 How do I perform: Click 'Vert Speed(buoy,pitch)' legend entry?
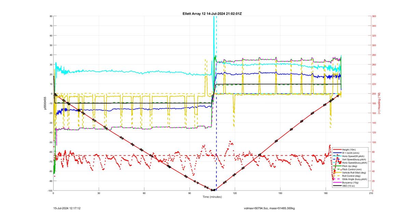click(x=354, y=159)
